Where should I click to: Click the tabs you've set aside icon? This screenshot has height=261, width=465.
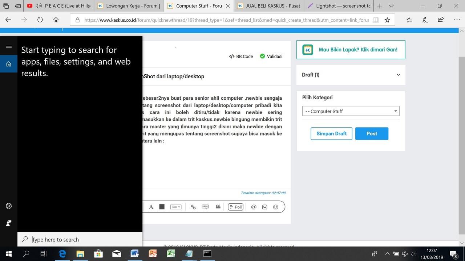(x=6, y=6)
